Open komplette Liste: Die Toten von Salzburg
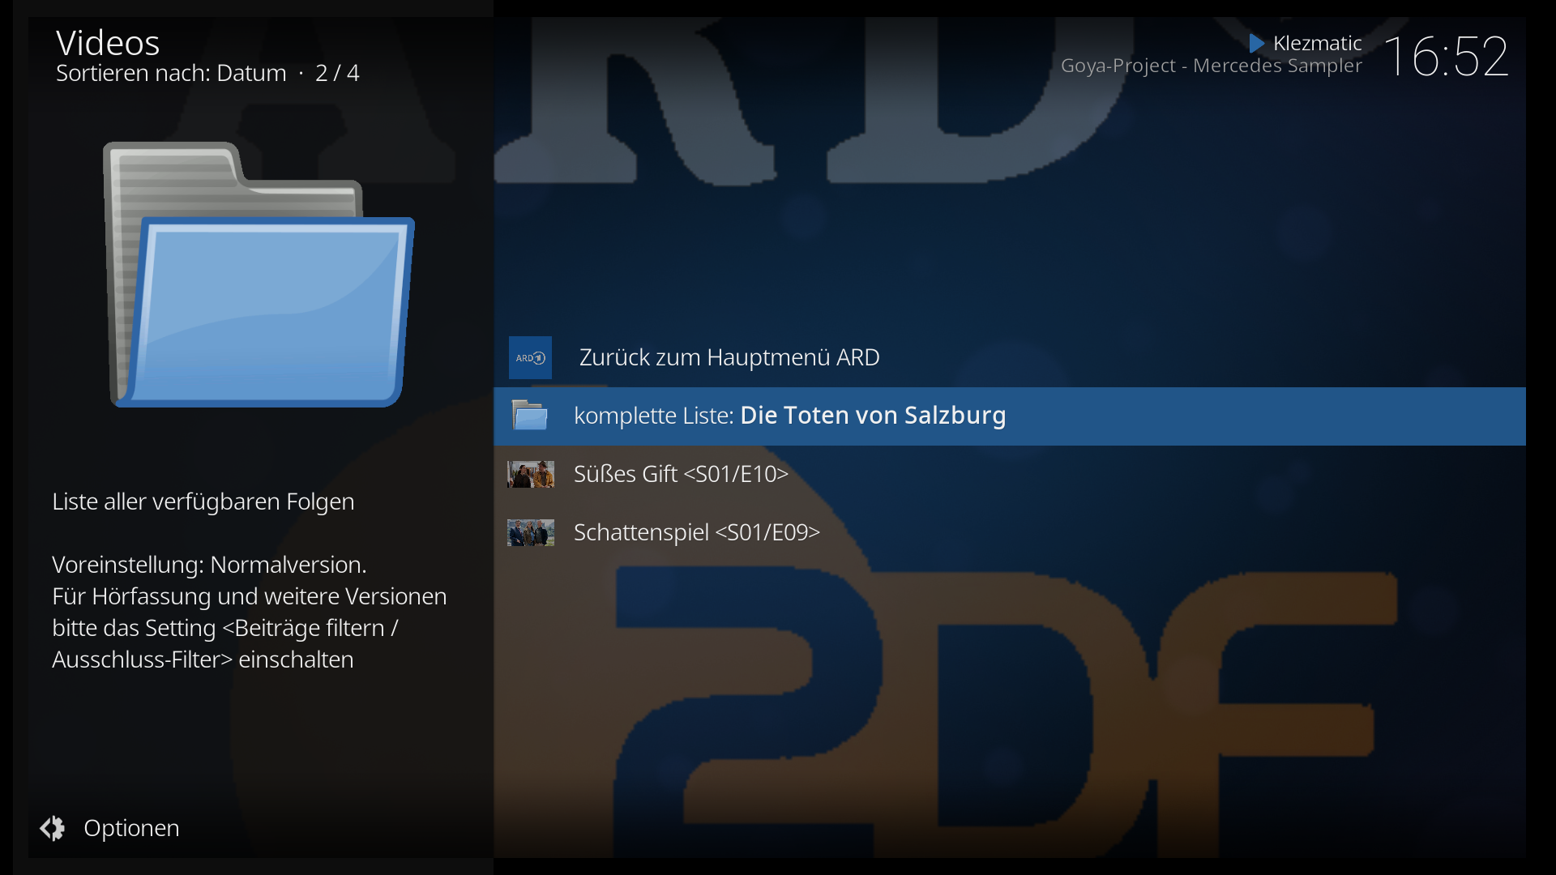Image resolution: width=1556 pixels, height=875 pixels. pyautogui.click(x=1009, y=416)
